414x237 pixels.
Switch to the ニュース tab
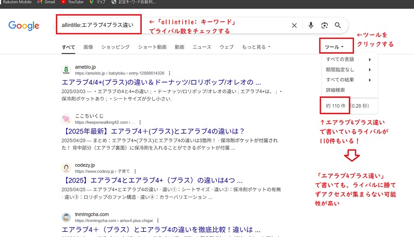202,47
